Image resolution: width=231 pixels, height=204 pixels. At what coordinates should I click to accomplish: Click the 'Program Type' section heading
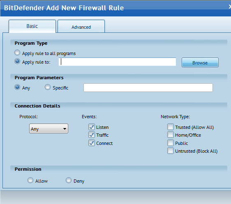31,43
